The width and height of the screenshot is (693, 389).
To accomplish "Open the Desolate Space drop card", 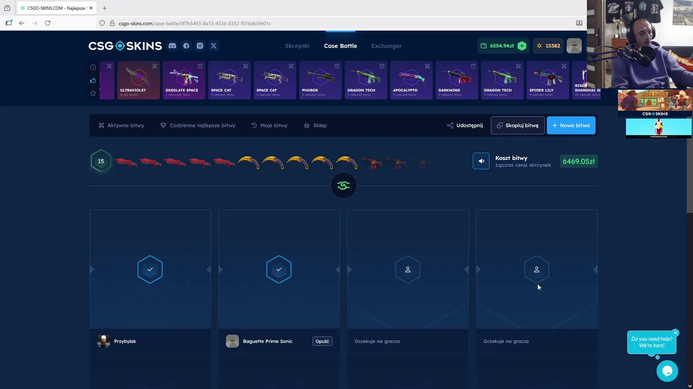I will (184, 80).
